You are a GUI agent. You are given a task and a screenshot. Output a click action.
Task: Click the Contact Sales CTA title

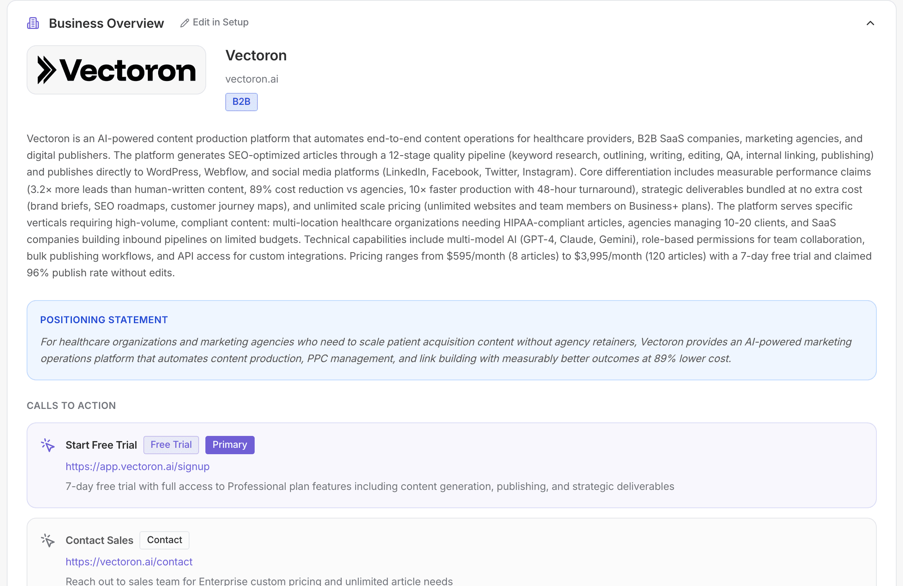coord(99,540)
